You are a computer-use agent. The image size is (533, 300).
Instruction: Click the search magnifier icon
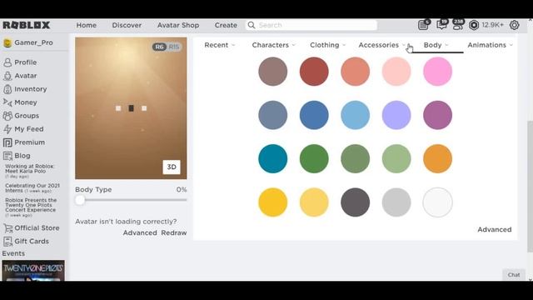[x=252, y=25]
